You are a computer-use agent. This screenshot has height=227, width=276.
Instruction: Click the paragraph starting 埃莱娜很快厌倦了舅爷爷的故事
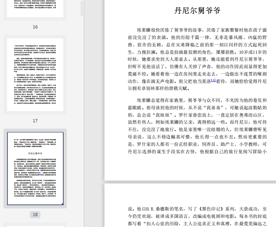coord(197,59)
